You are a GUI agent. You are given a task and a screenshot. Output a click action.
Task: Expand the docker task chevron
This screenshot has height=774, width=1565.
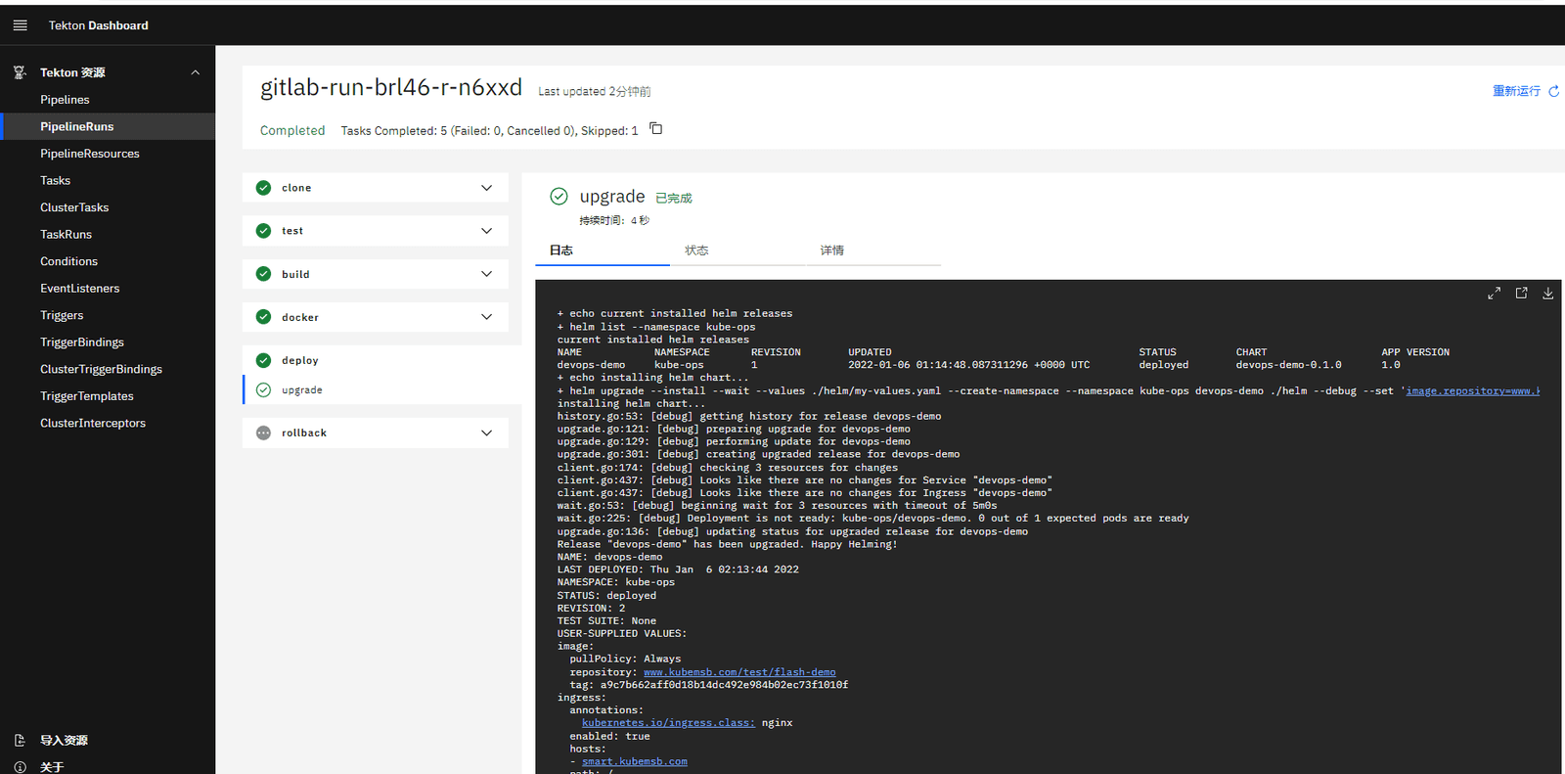(x=486, y=317)
